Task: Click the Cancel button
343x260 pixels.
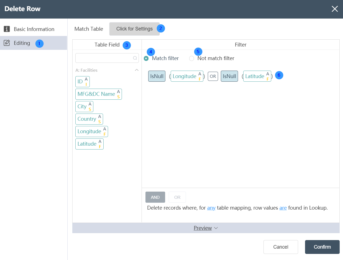Action: coord(281,247)
